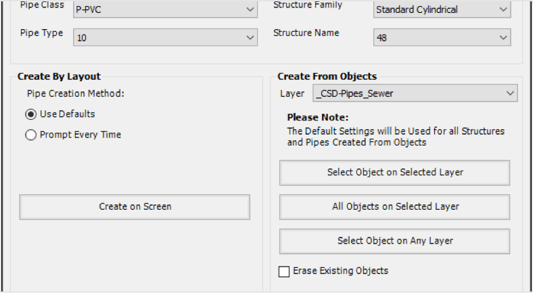Tick the Erase Existing Objects checkbox

(284, 271)
